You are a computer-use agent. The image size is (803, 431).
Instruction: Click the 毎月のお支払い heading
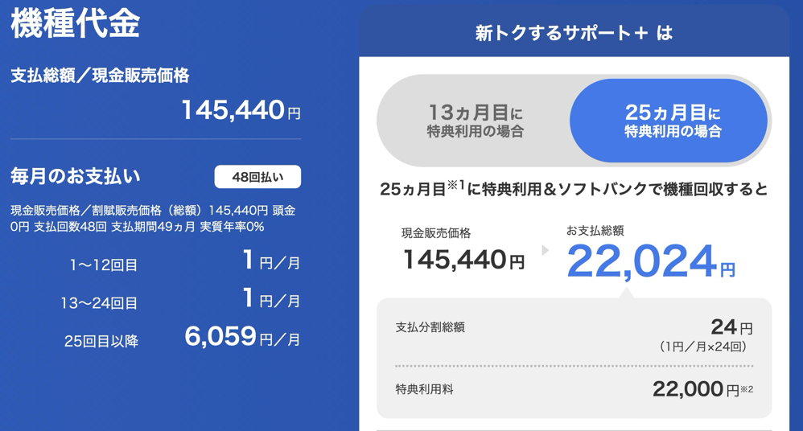[x=76, y=176]
